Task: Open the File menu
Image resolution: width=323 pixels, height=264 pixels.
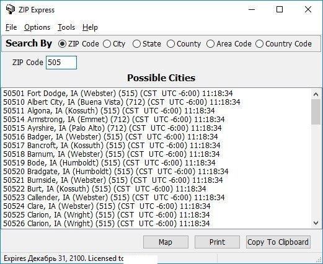Action: 11,27
